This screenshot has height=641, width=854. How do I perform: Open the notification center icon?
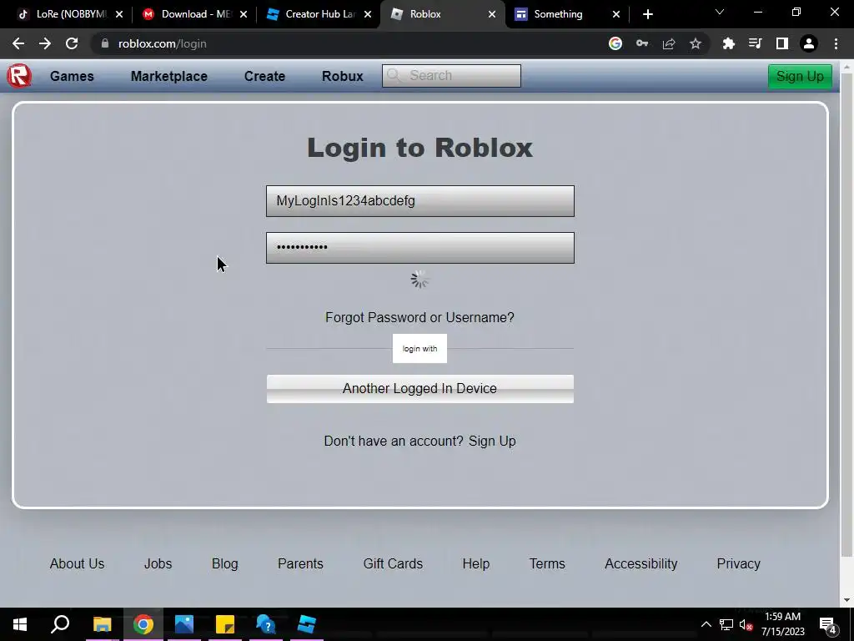pyautogui.click(x=828, y=624)
